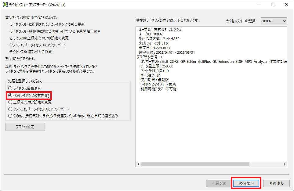Screen dimensions: 294x191
Task: Click the greyed < 戻る(B) button
Action: [x=216, y=183]
